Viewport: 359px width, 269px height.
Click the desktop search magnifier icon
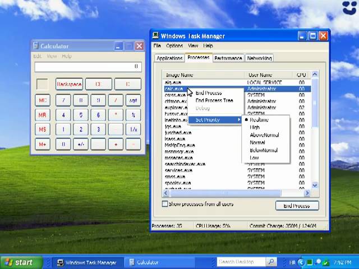click(x=271, y=262)
